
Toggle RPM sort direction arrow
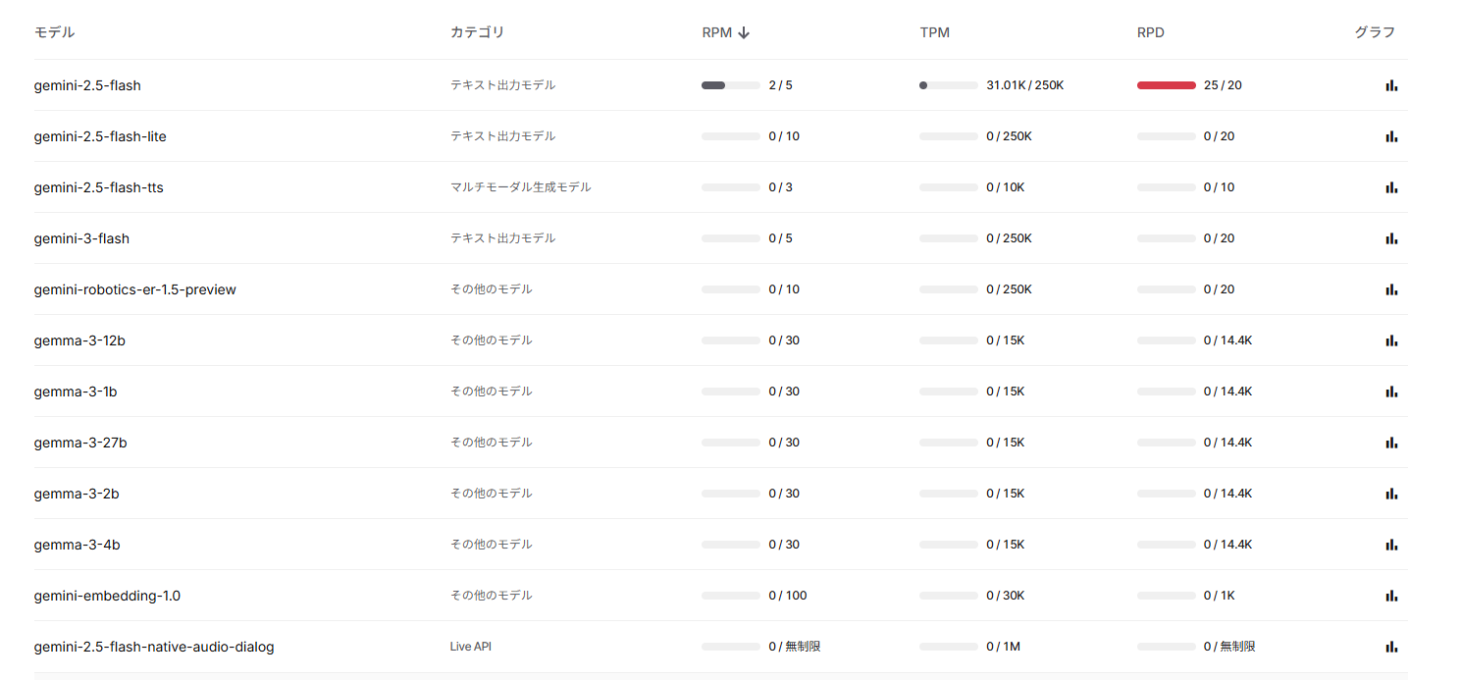coord(744,32)
